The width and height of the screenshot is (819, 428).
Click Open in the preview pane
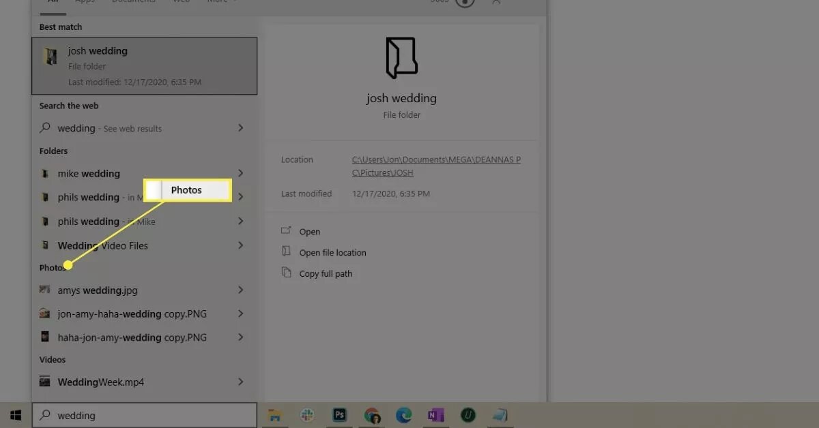(310, 232)
